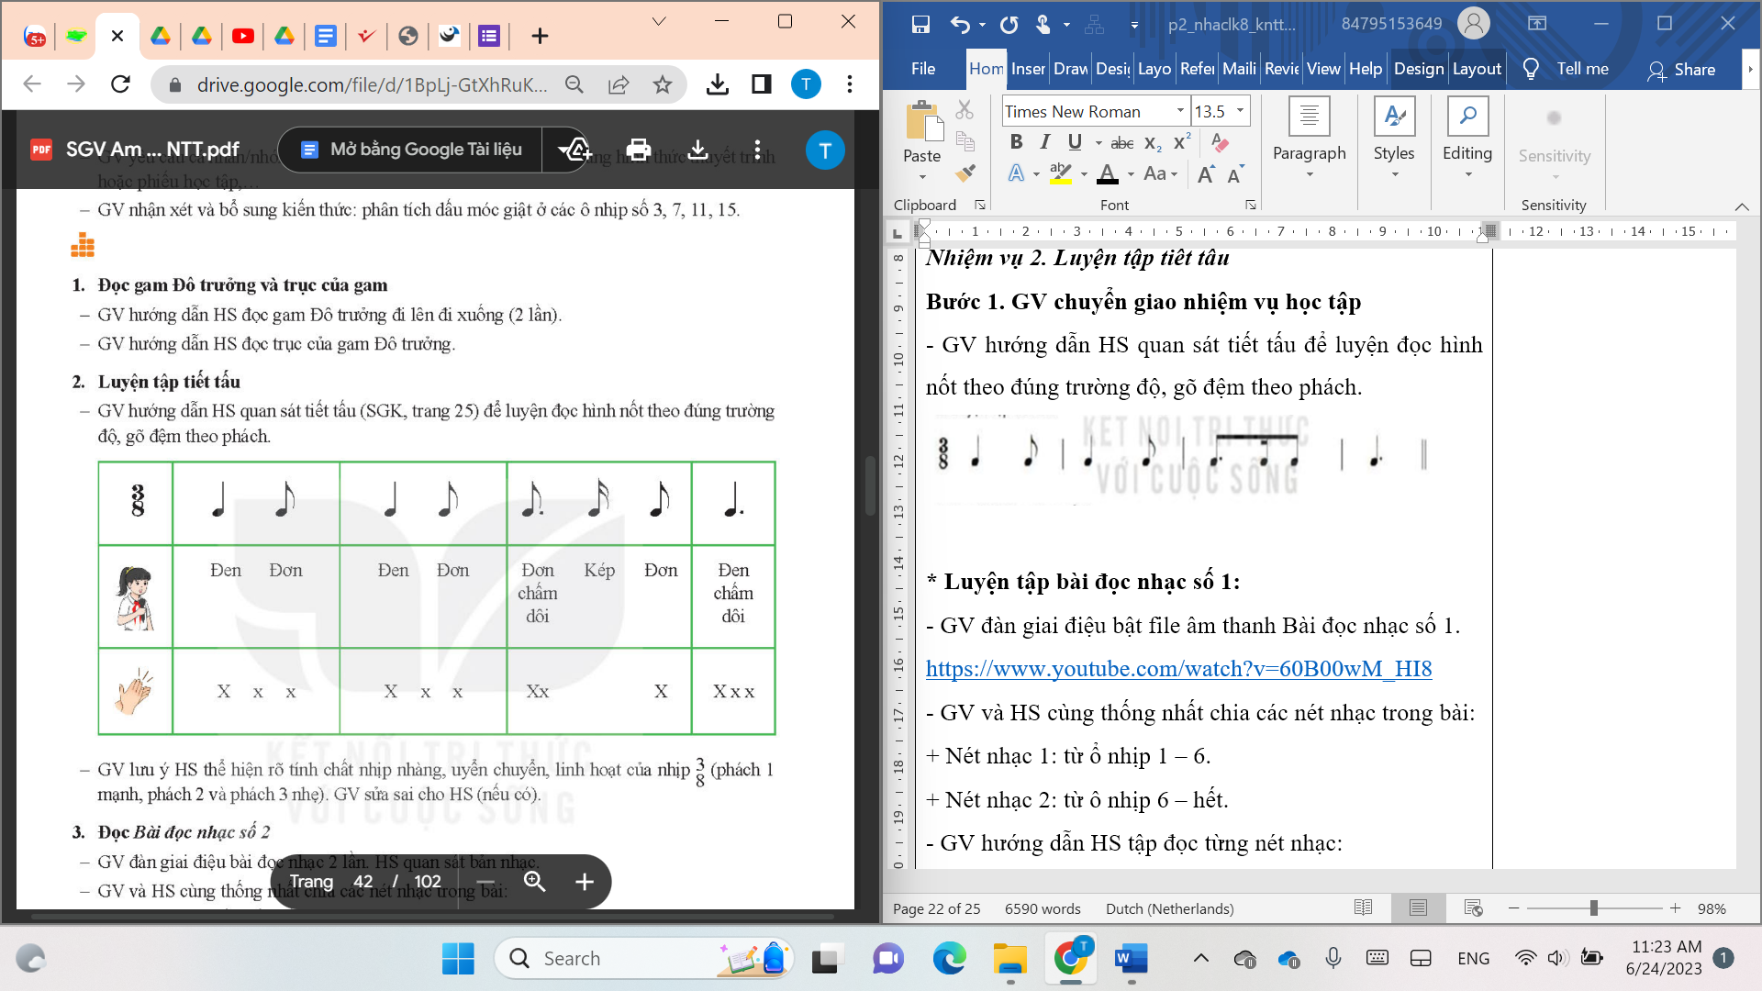Open Paragraph group icon
1762x991 pixels.
pos(1309,117)
